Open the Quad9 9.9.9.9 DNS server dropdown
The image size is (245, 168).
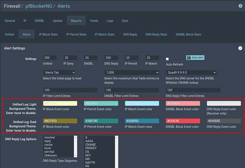pos(191,73)
